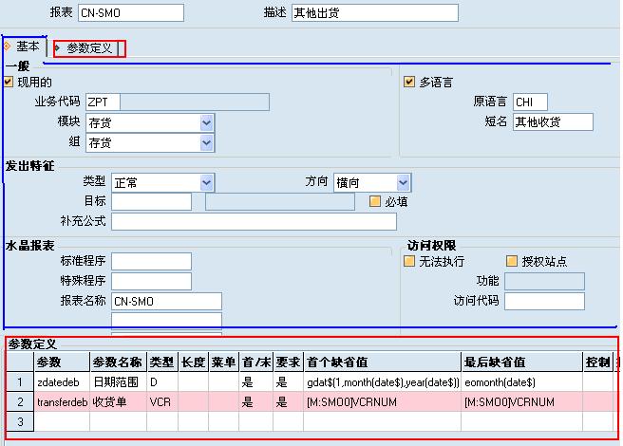Click the 短名 input field

point(552,121)
